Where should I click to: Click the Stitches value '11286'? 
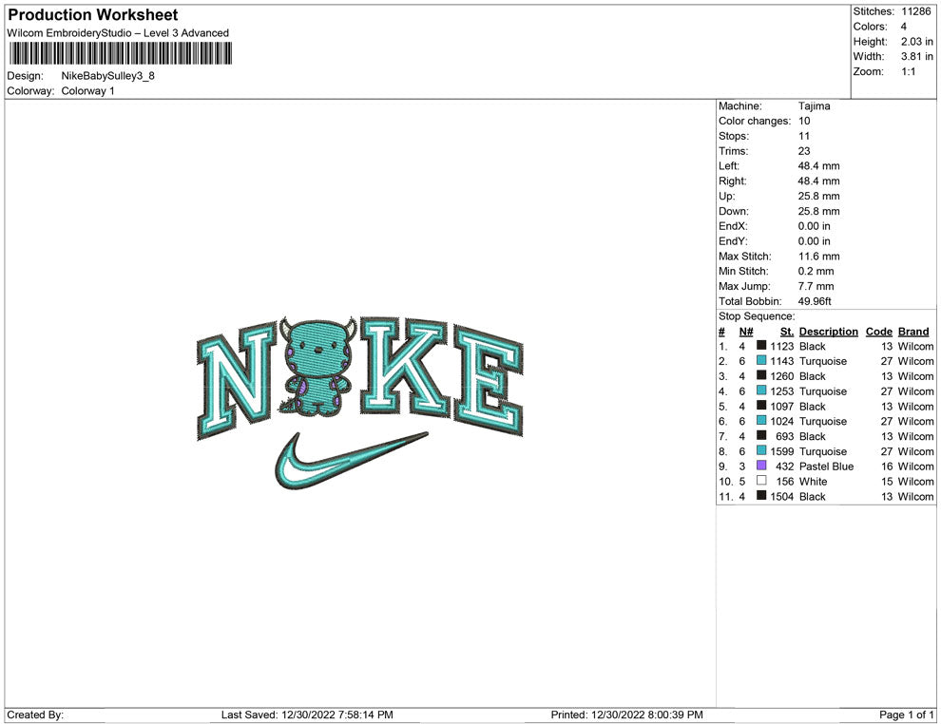click(915, 11)
